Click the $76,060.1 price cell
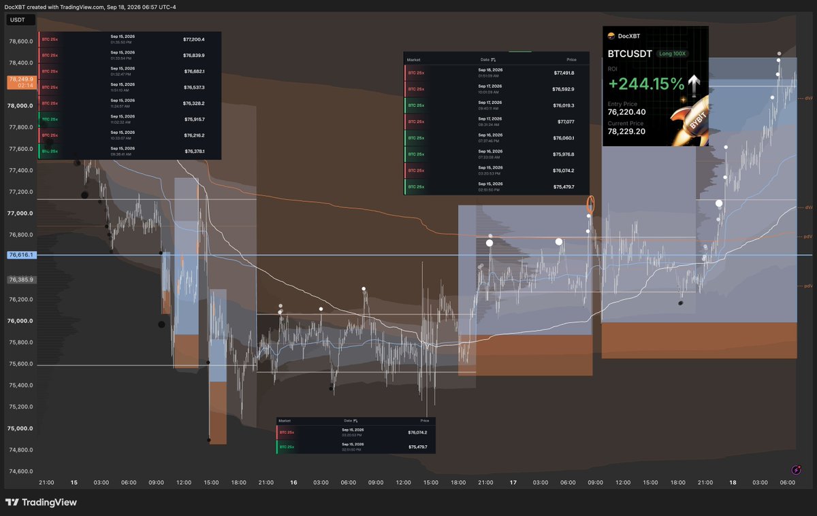 [x=564, y=138]
